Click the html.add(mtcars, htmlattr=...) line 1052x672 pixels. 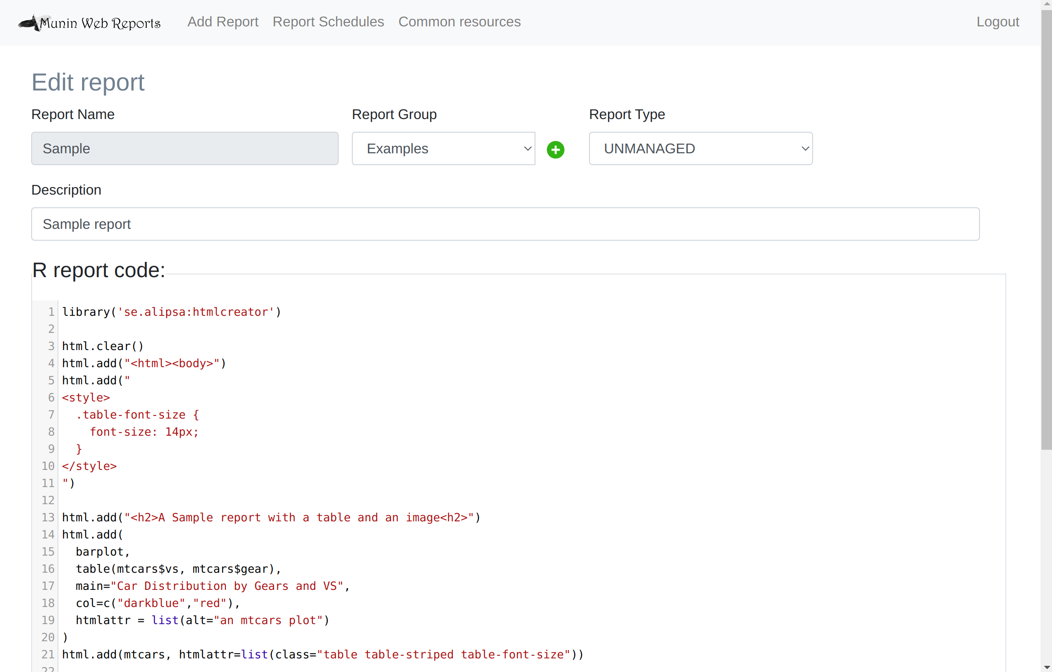click(x=323, y=654)
